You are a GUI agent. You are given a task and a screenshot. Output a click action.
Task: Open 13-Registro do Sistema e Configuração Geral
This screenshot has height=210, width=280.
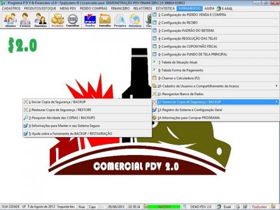click(x=216, y=110)
